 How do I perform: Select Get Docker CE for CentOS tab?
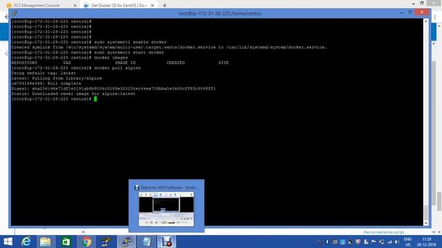coord(119,6)
